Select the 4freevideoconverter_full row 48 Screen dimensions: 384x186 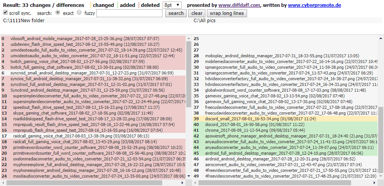coord(285,170)
